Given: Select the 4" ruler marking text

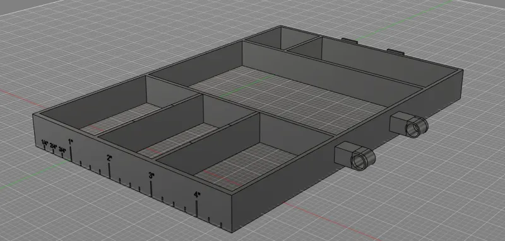Looking at the screenshot, I should 197,194.
